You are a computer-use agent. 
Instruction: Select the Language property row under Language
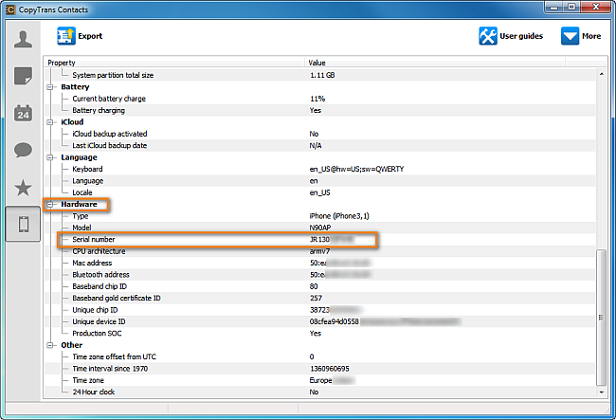click(x=320, y=181)
